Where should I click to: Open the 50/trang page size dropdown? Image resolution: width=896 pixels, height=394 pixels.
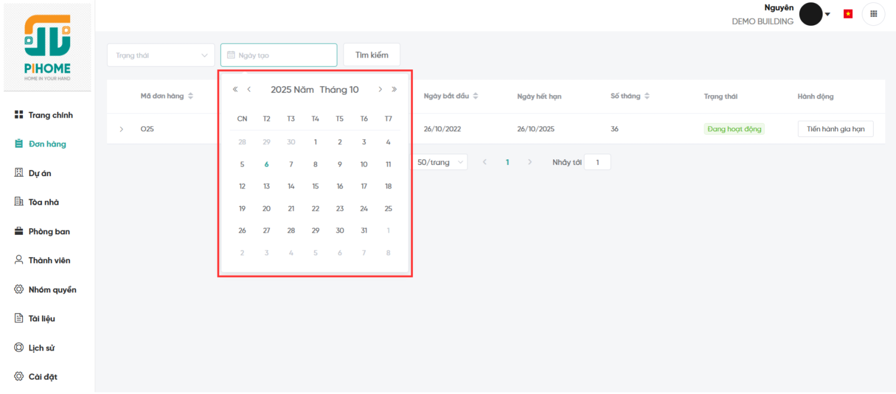click(440, 162)
